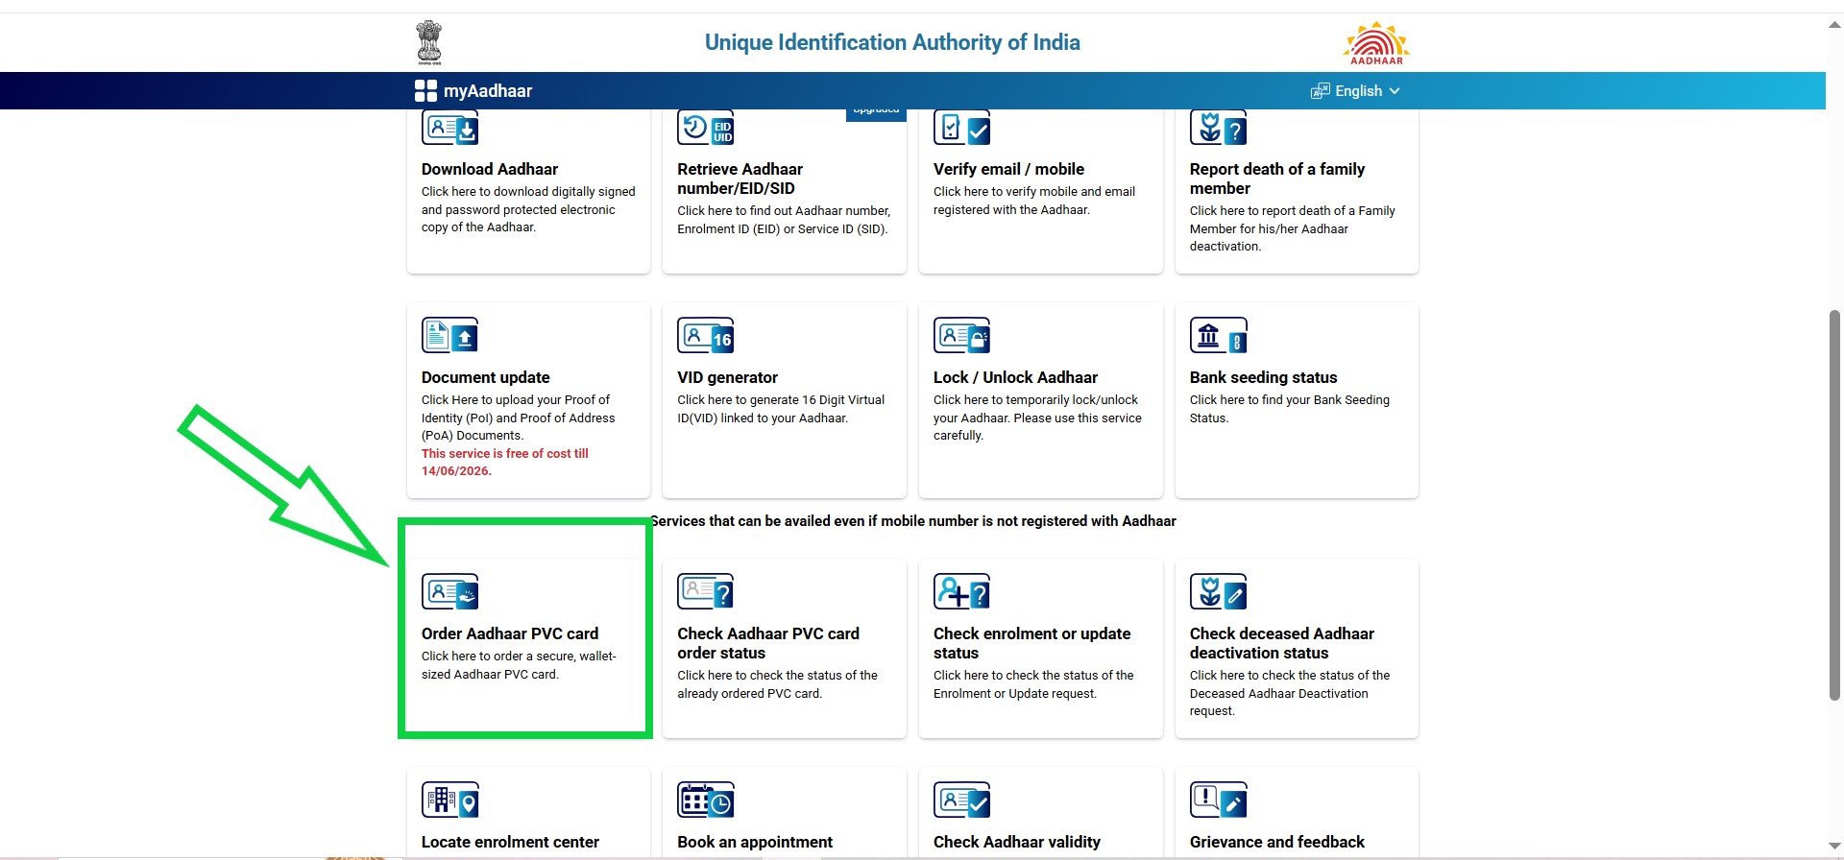Click the Document update upload icon
This screenshot has height=860, width=1844.
449,336
